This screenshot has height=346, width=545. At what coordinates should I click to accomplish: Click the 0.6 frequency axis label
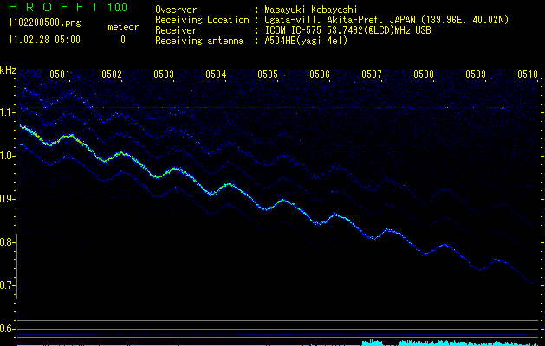click(8, 329)
